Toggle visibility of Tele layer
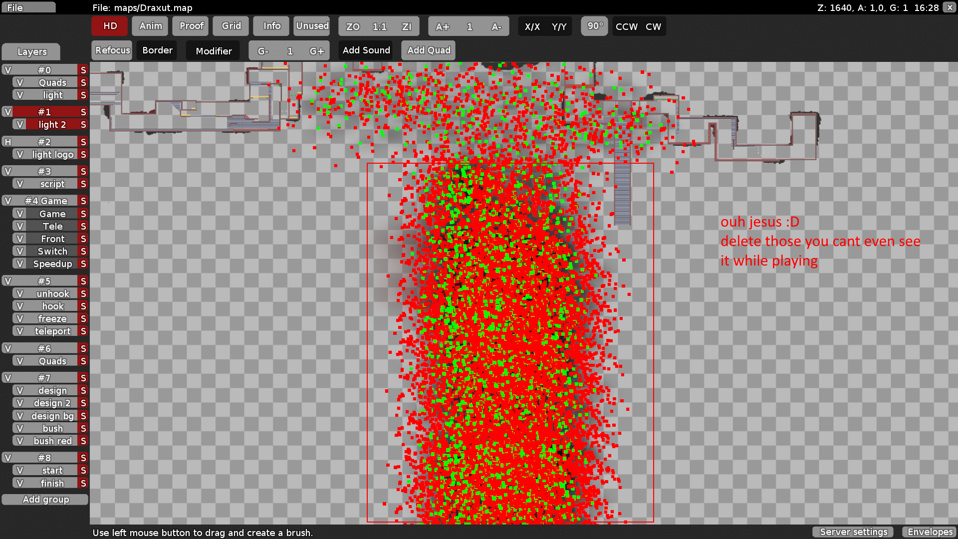Viewport: 958px width, 539px height. tap(19, 226)
